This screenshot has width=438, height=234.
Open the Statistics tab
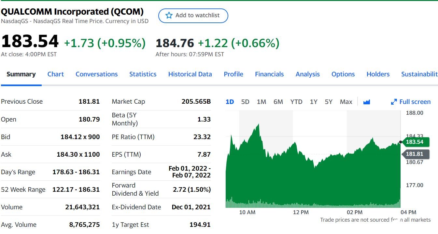[x=143, y=74]
